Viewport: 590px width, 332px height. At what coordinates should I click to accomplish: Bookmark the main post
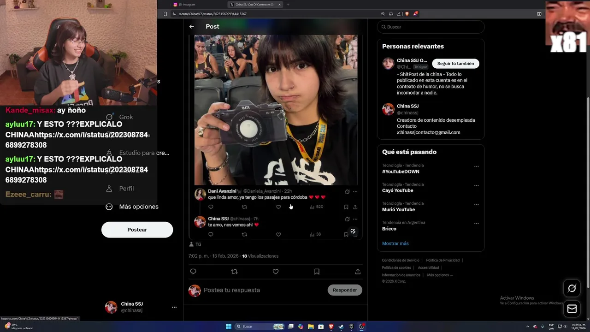point(317,272)
